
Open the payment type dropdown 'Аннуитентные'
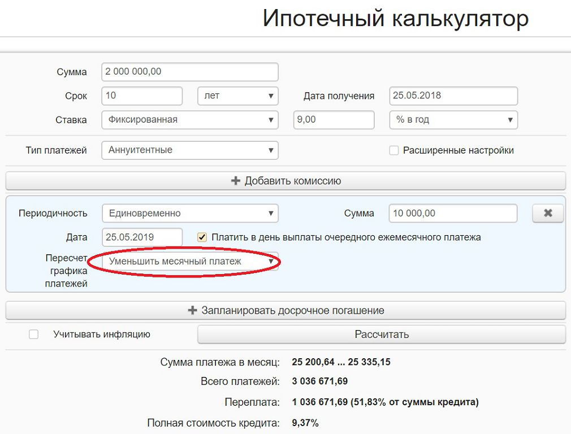[x=190, y=150]
